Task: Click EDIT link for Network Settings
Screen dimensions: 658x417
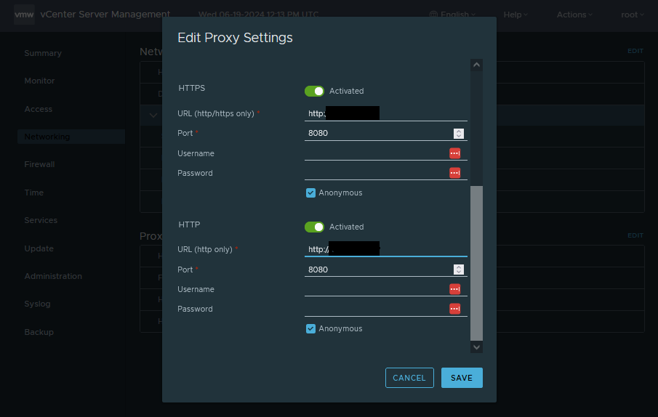Action: click(635, 51)
